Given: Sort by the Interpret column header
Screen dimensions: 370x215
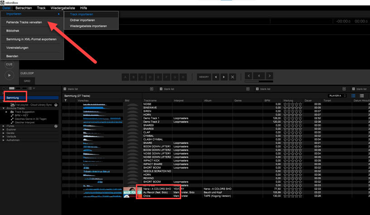Looking at the screenshot, I should tap(178, 100).
